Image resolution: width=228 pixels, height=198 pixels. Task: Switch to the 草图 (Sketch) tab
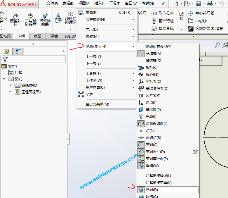click(x=37, y=36)
